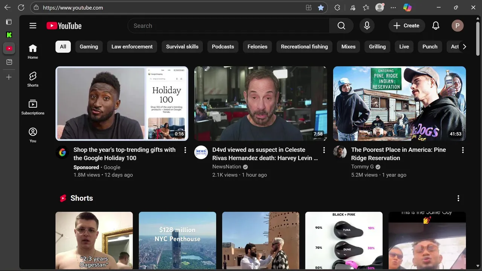
Task: Go back in the browser
Action: coord(8,8)
